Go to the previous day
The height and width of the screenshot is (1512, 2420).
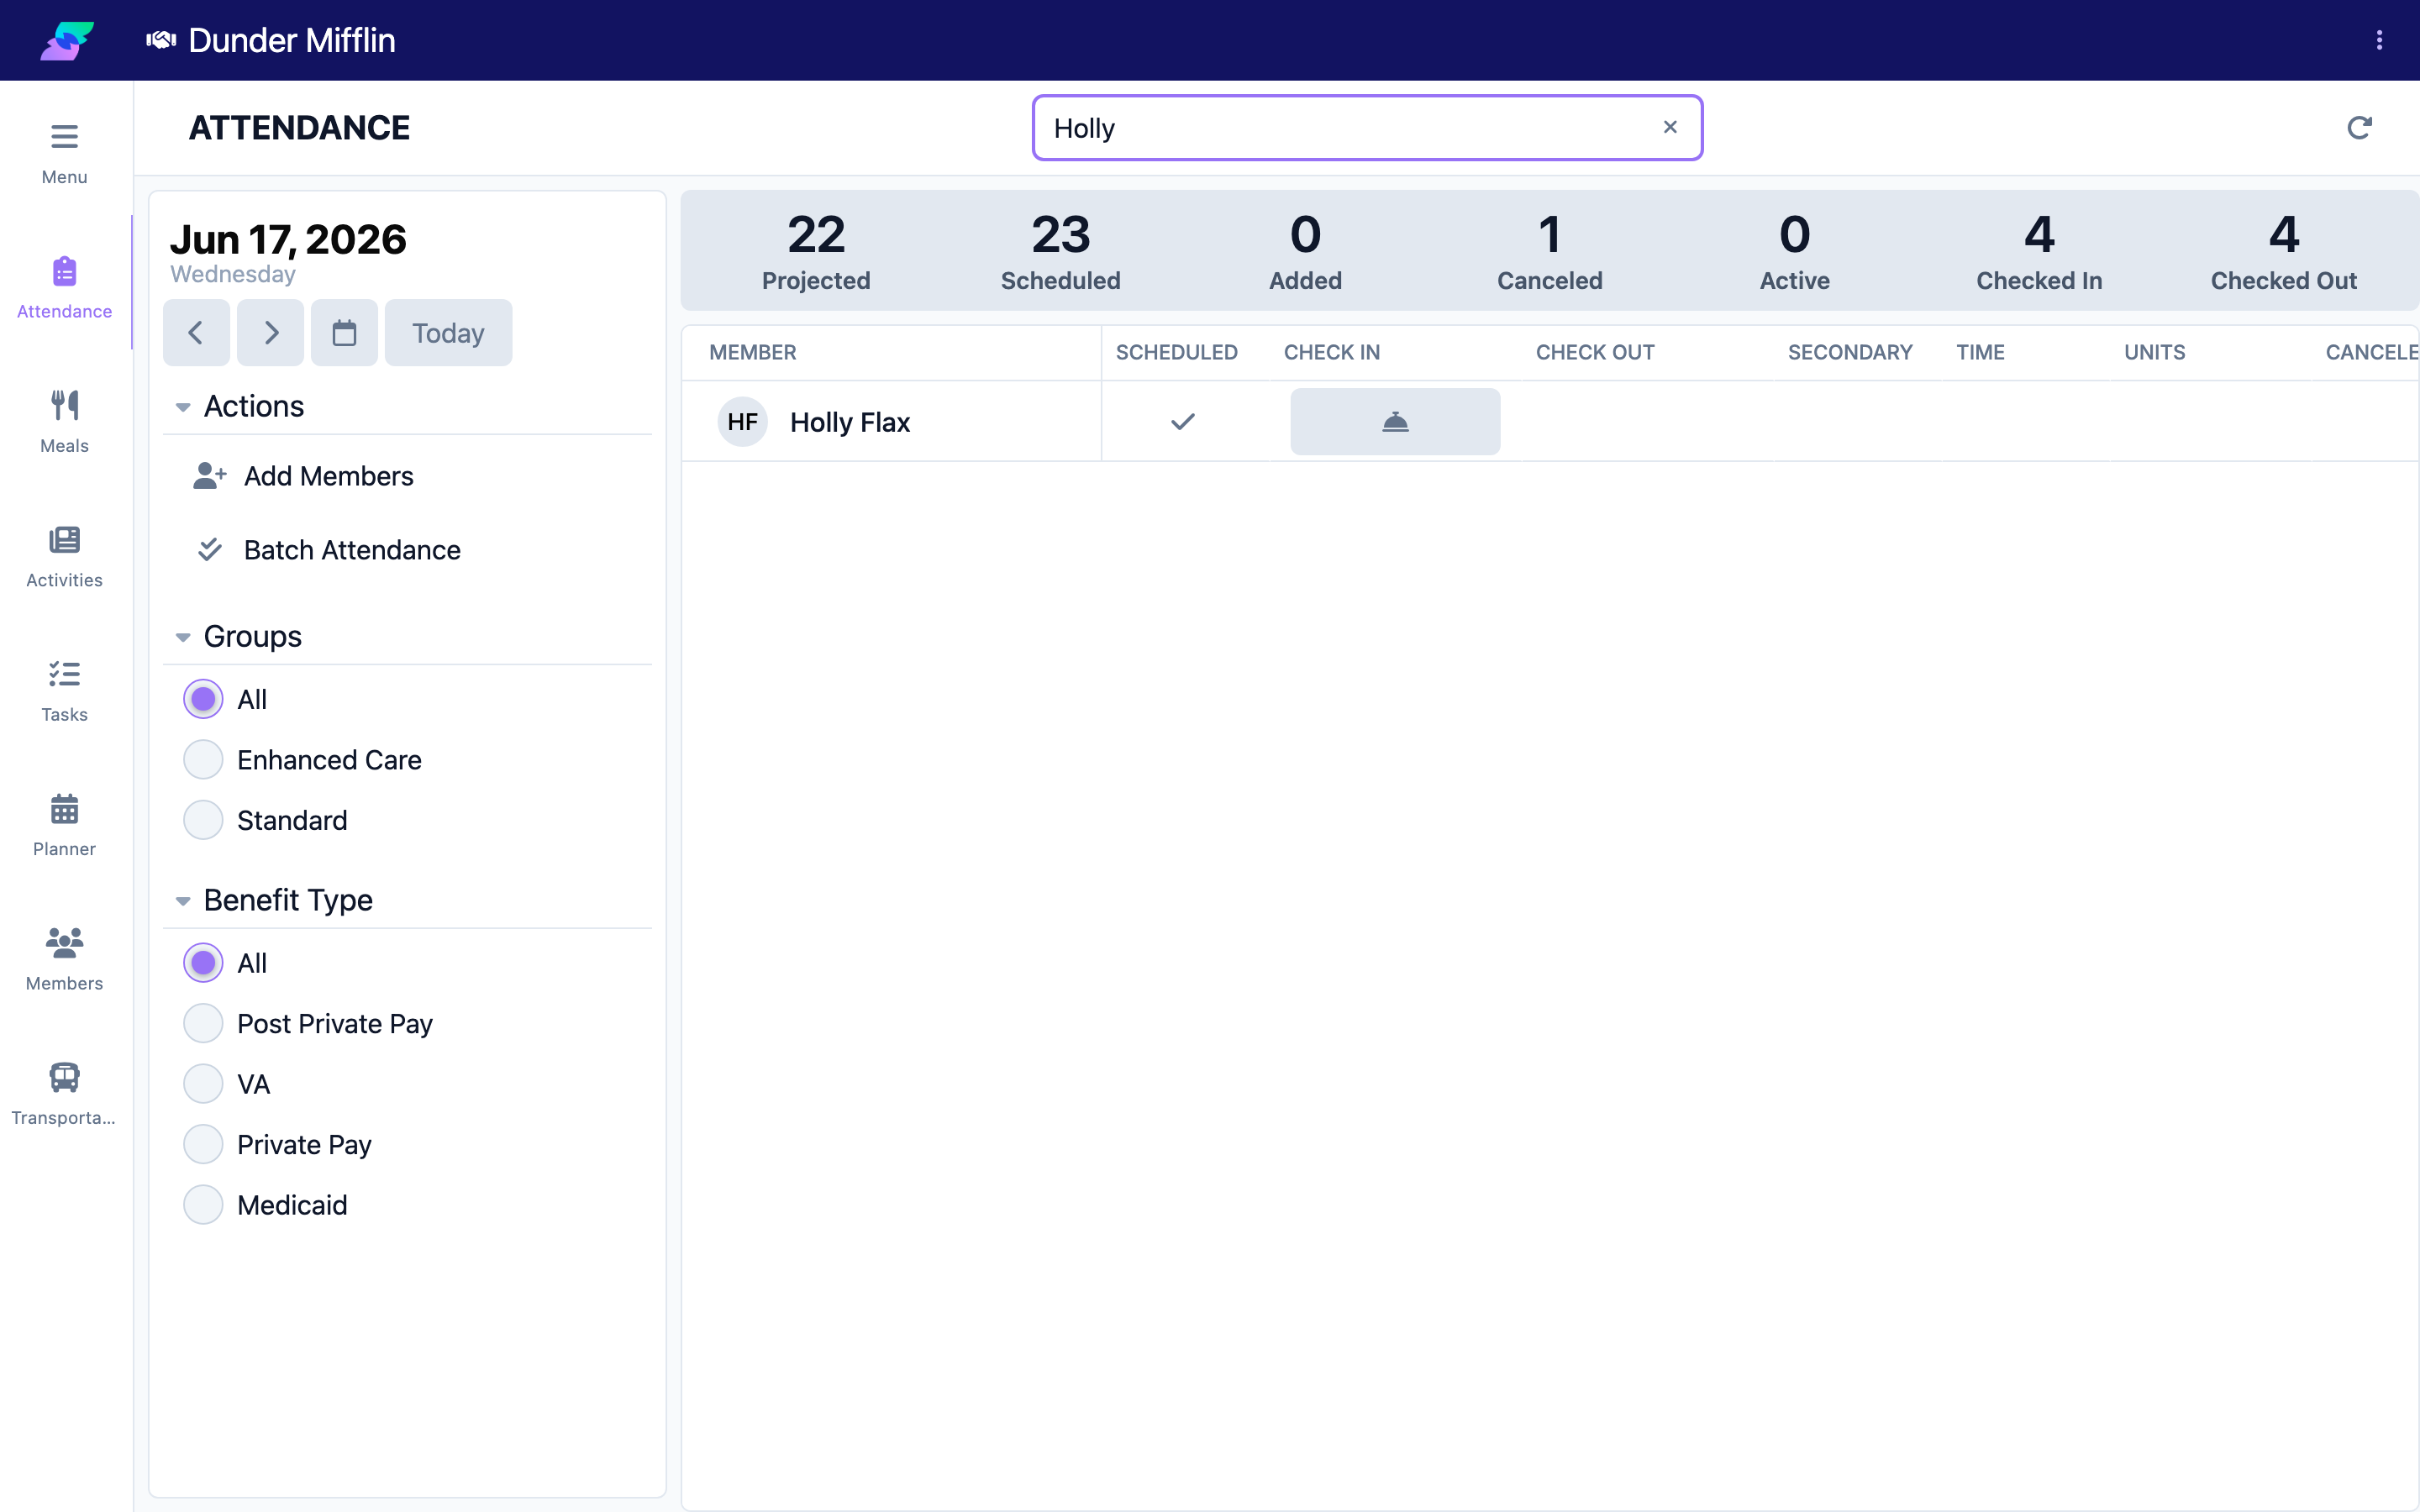pyautogui.click(x=196, y=333)
